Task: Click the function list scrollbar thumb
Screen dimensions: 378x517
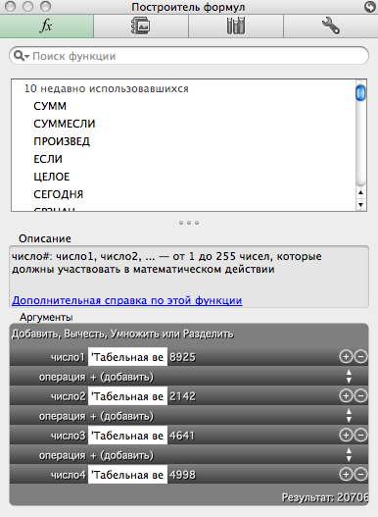Action: click(360, 92)
